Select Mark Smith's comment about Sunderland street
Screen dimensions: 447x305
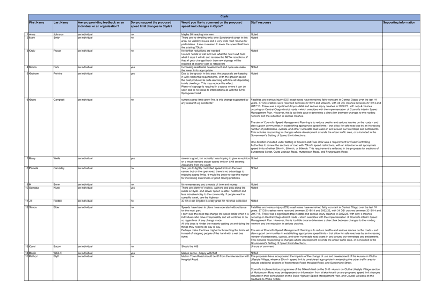point(215,42)
